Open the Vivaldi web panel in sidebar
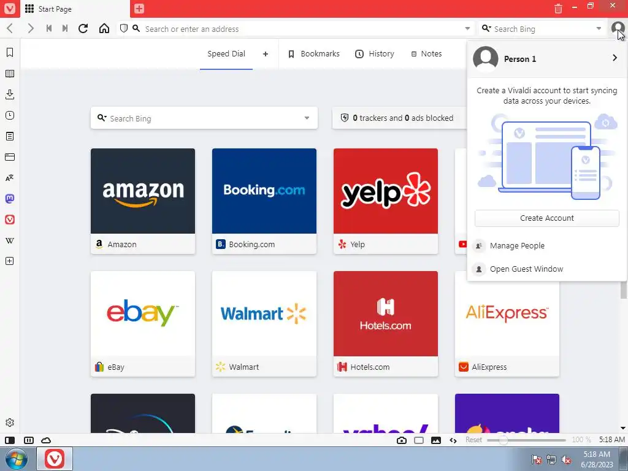The height and width of the screenshot is (471, 628). (x=10, y=220)
